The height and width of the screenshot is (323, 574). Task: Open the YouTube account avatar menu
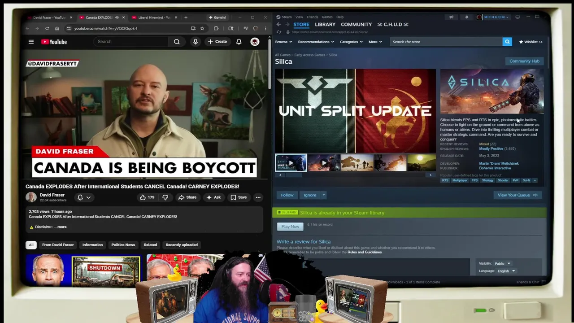(x=255, y=42)
